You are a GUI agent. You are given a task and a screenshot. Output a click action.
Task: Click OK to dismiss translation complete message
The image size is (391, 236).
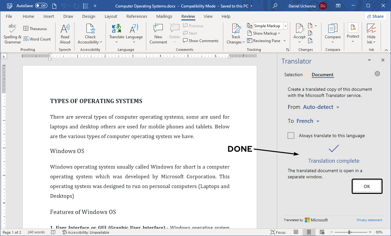367,186
